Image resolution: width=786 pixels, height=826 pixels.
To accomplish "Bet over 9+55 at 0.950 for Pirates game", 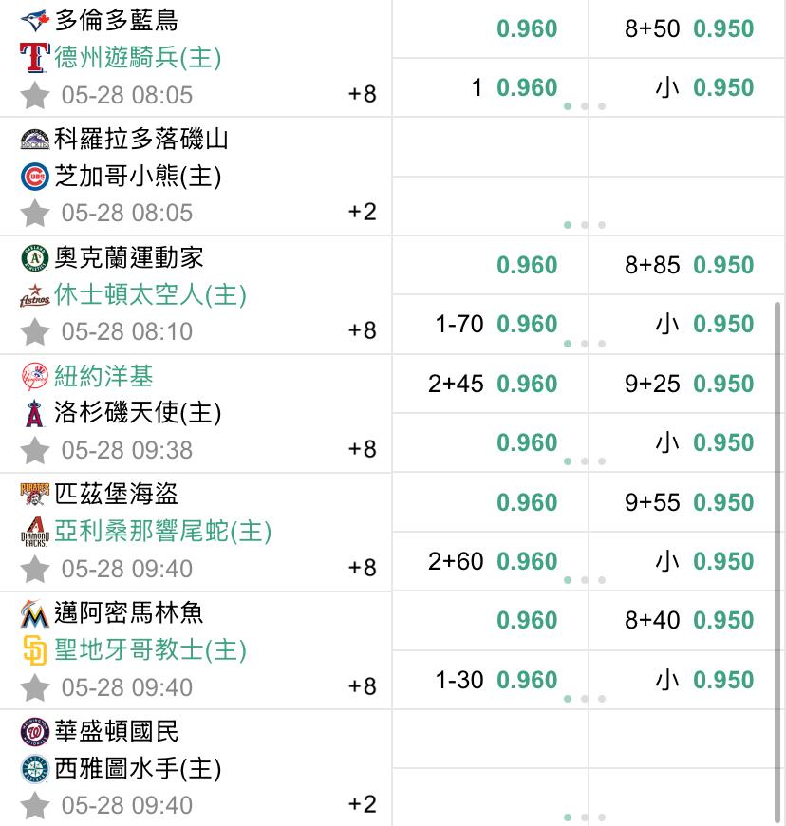I will pos(687,502).
